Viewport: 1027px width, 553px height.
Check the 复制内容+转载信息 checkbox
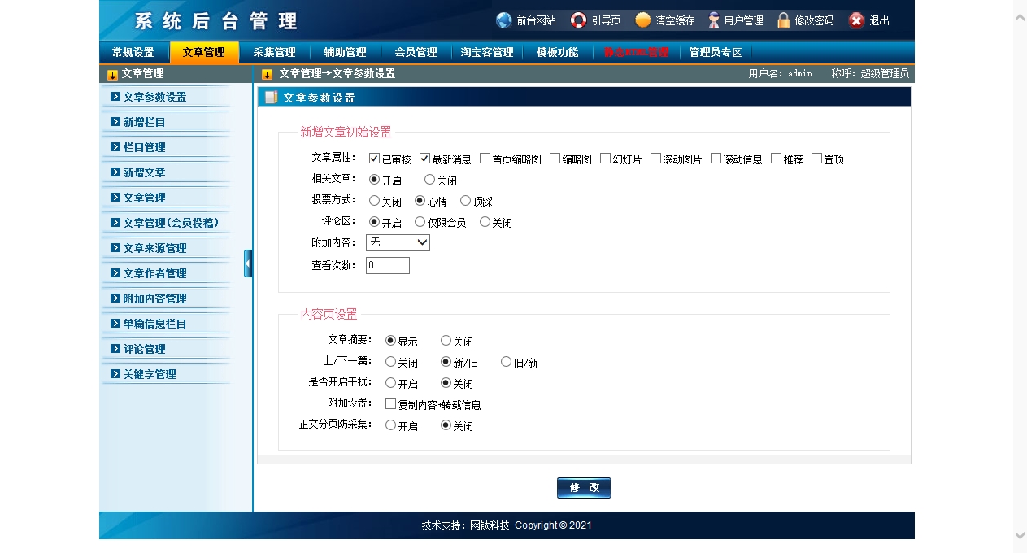tap(390, 404)
